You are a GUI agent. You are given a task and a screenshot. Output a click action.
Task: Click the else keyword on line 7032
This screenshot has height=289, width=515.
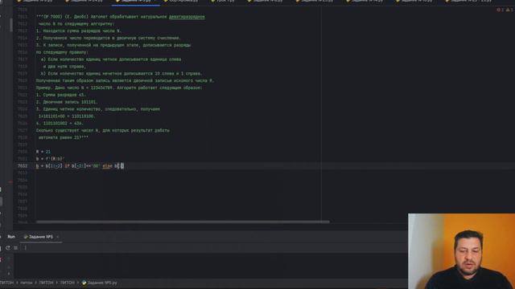tap(107, 166)
